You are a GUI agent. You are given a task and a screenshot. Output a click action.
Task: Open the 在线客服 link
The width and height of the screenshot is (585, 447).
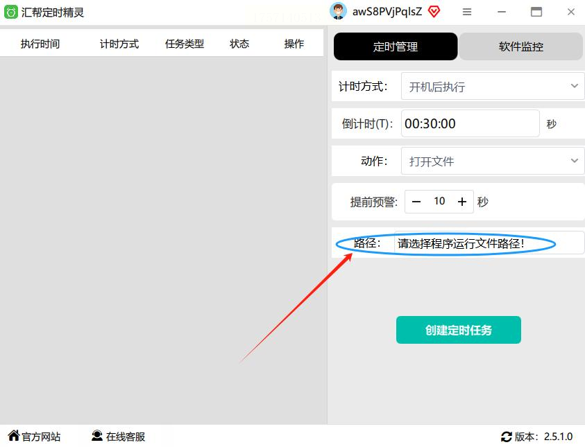[126, 436]
